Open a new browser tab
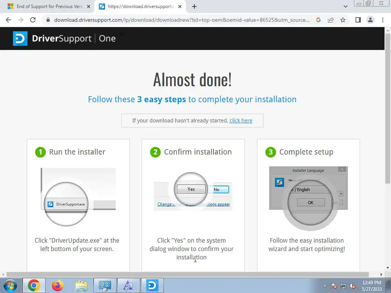 194,7
